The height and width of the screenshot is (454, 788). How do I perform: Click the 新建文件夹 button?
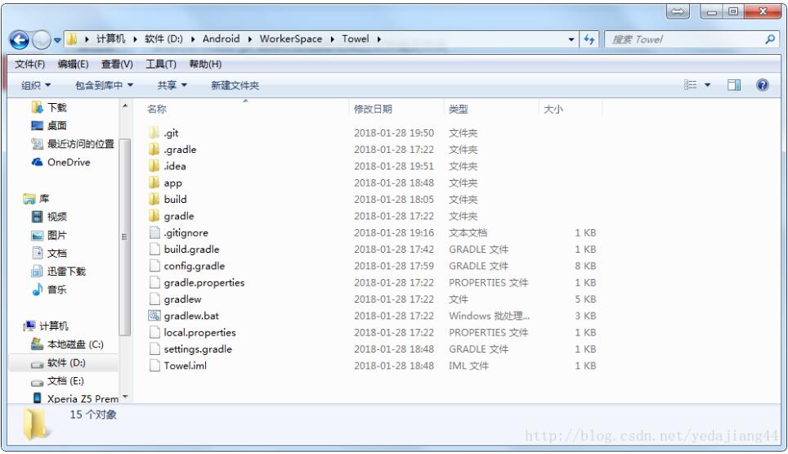click(235, 85)
